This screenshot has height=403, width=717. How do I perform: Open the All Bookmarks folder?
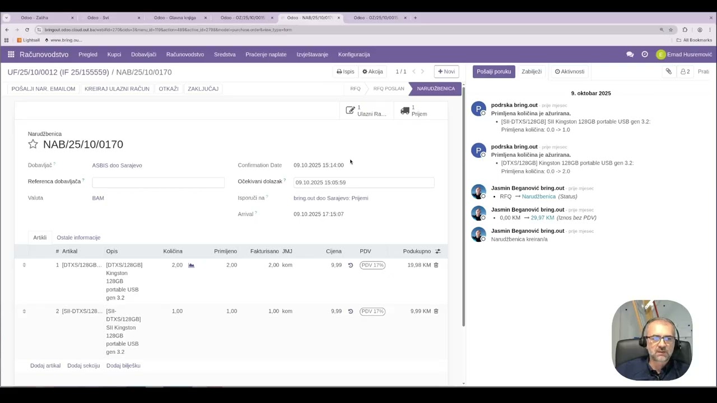click(x=694, y=40)
